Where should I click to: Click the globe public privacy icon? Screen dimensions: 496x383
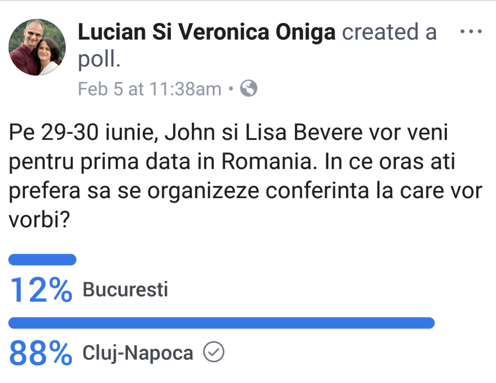[x=249, y=89]
